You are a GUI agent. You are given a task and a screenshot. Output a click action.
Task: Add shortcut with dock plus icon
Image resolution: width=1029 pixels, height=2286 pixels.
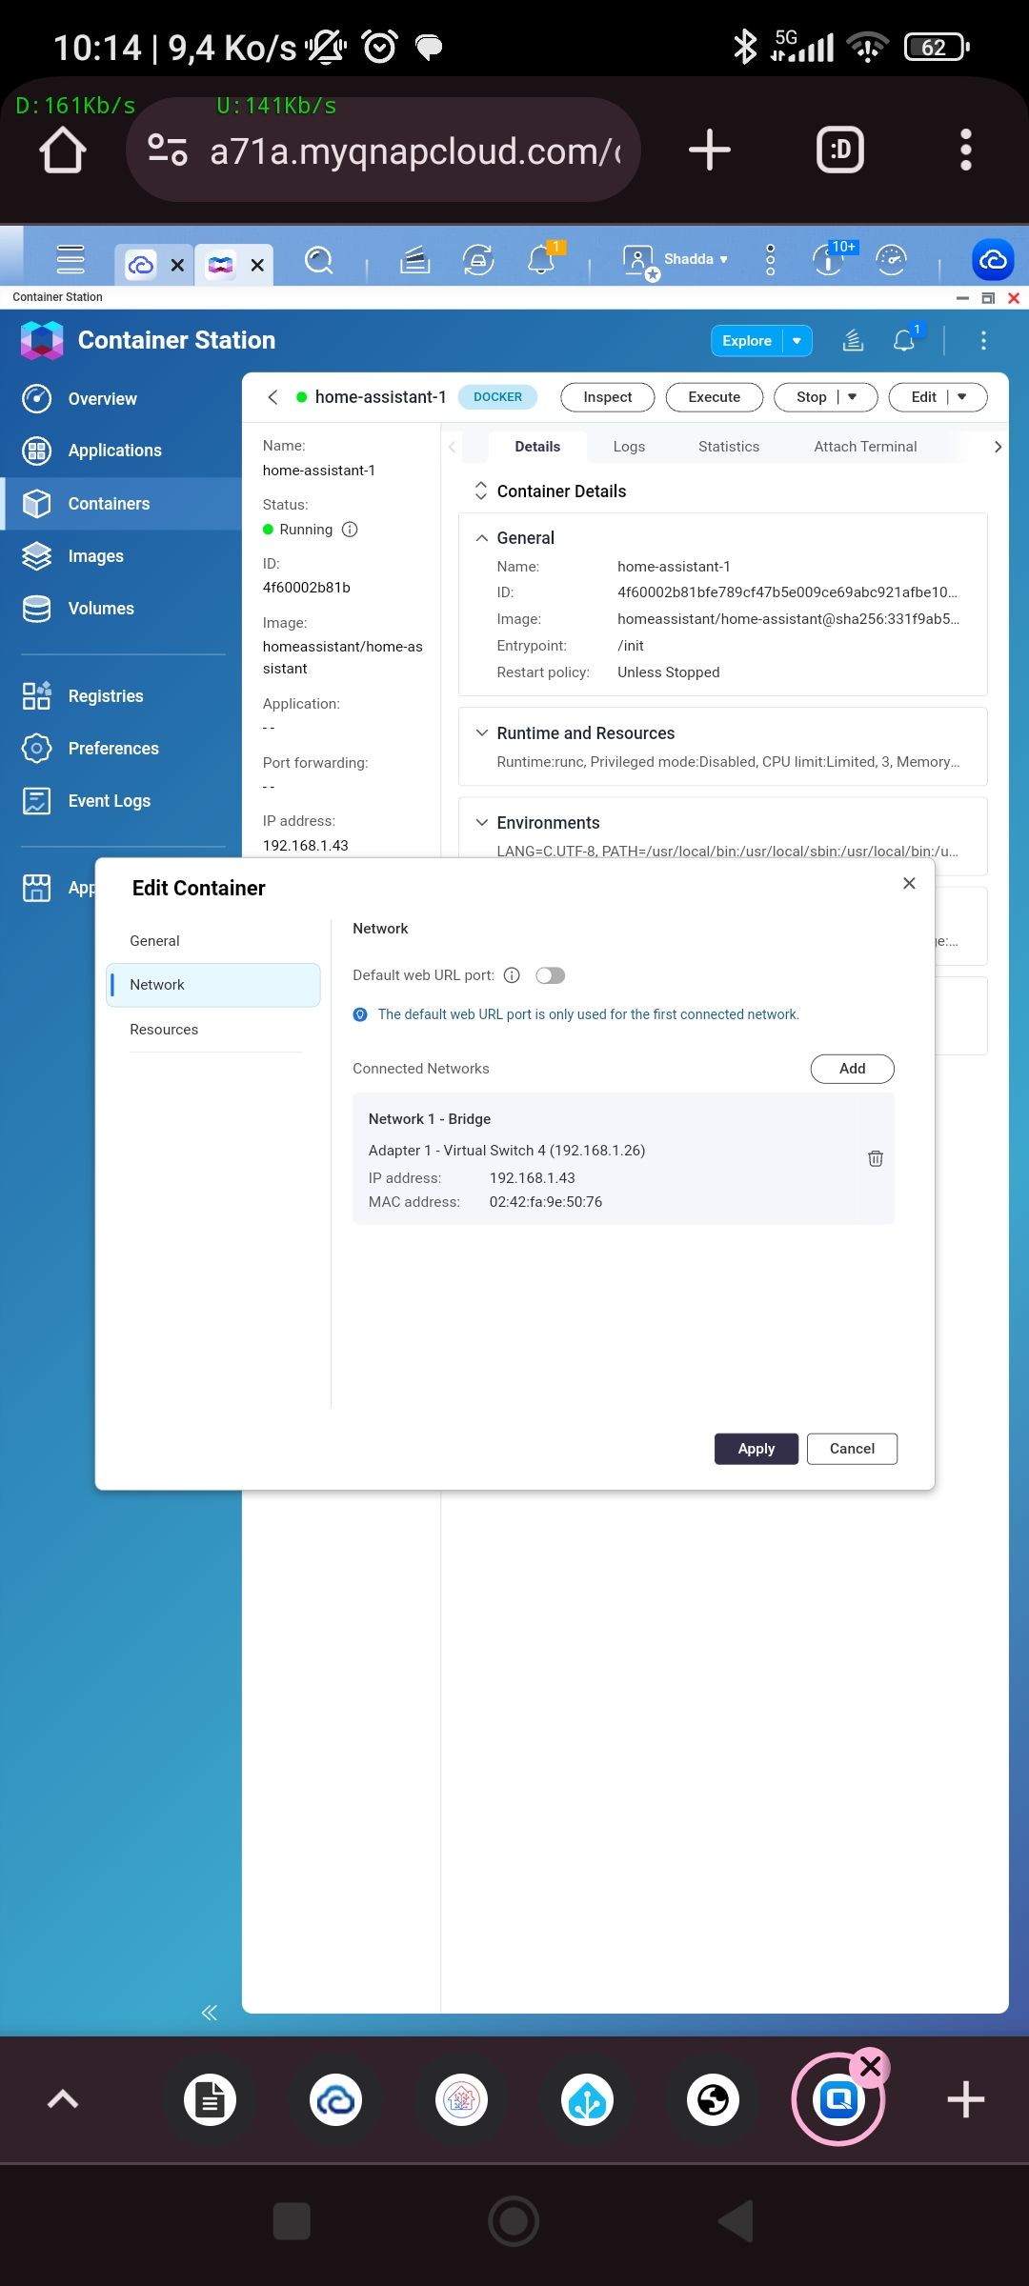965,2099
